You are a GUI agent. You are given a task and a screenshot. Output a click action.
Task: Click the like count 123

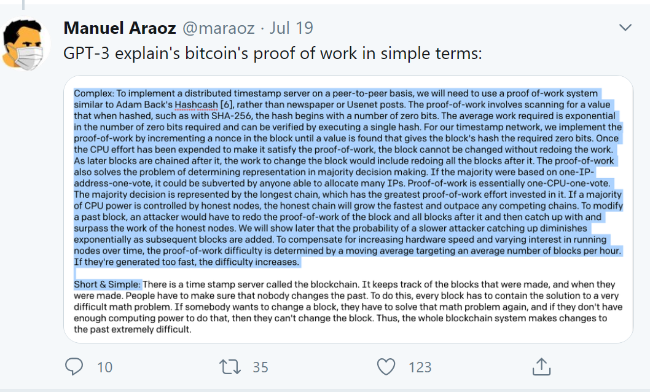[x=420, y=367]
